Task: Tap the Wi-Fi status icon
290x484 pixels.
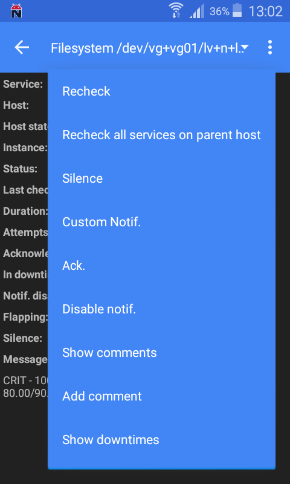Action: click(x=176, y=10)
